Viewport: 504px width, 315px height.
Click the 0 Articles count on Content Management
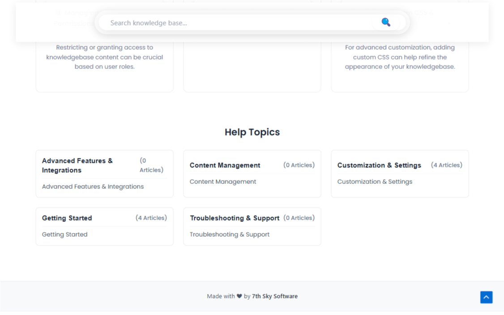[299, 165]
